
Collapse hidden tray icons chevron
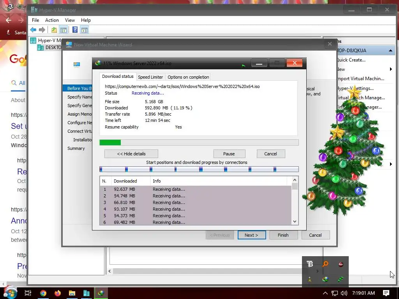pyautogui.click(x=325, y=293)
